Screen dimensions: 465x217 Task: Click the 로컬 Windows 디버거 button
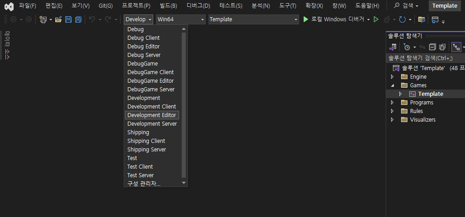click(334, 19)
